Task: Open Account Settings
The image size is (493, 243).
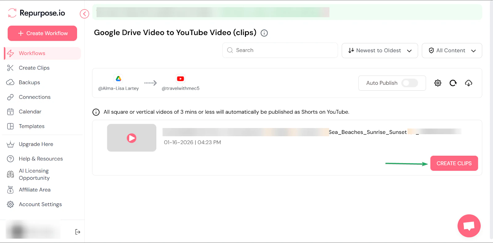Action: [x=40, y=204]
